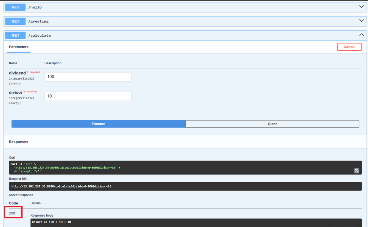Open the /hello endpoint path

pos(35,7)
